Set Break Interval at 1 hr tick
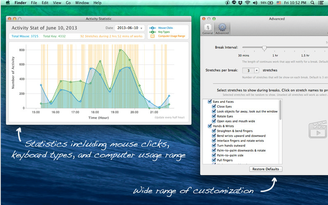The image size is (328, 205). 274,51
